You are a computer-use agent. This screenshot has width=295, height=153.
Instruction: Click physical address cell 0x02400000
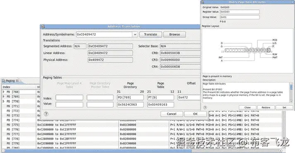(144, 134)
